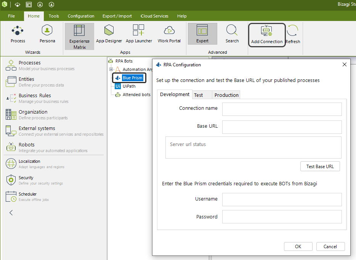Expand the Automation Anywhere tree node
The width and height of the screenshot is (356, 260).
click(x=111, y=69)
